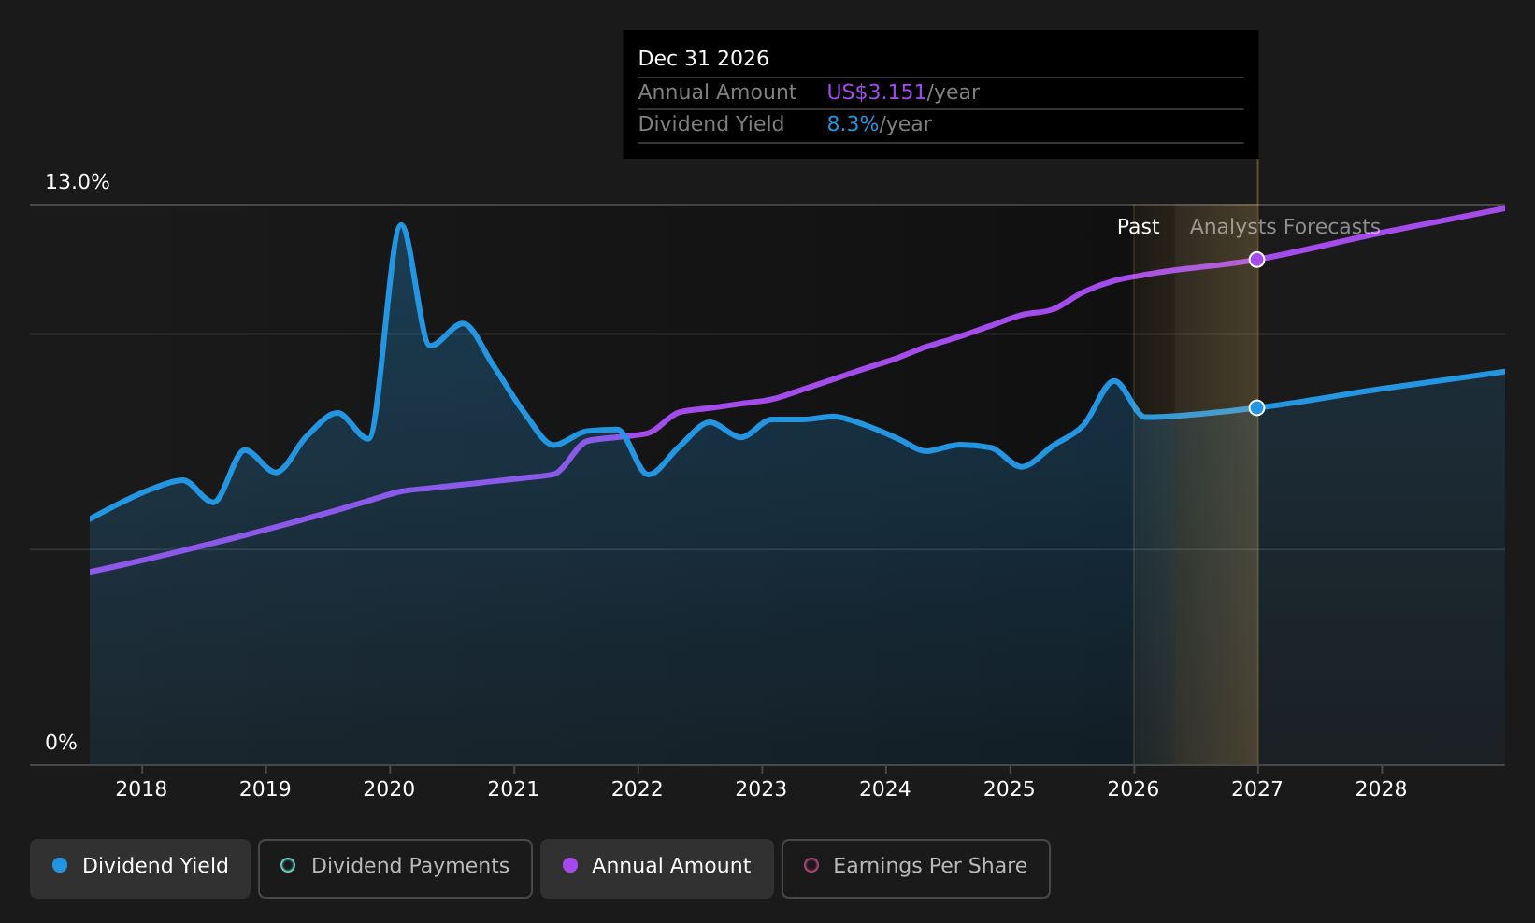Click the 2024 x-axis label
Image resolution: width=1535 pixels, height=923 pixels.
885,789
